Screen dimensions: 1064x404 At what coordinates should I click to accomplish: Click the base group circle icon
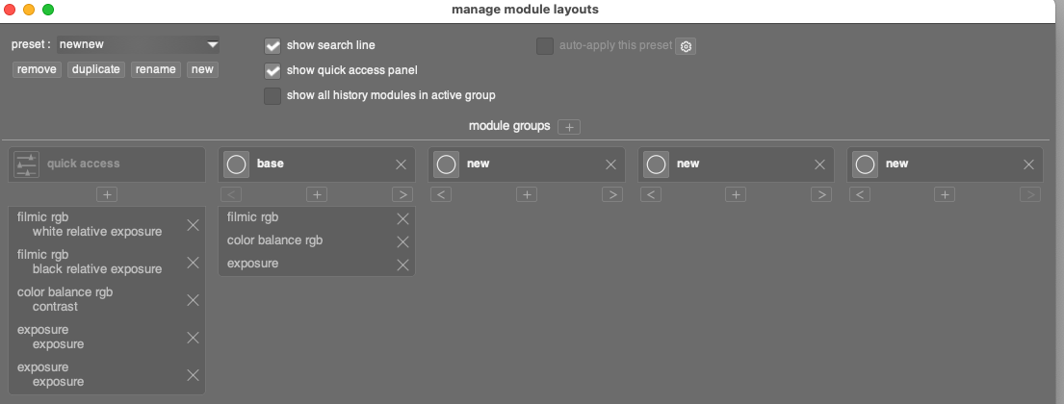pos(237,164)
